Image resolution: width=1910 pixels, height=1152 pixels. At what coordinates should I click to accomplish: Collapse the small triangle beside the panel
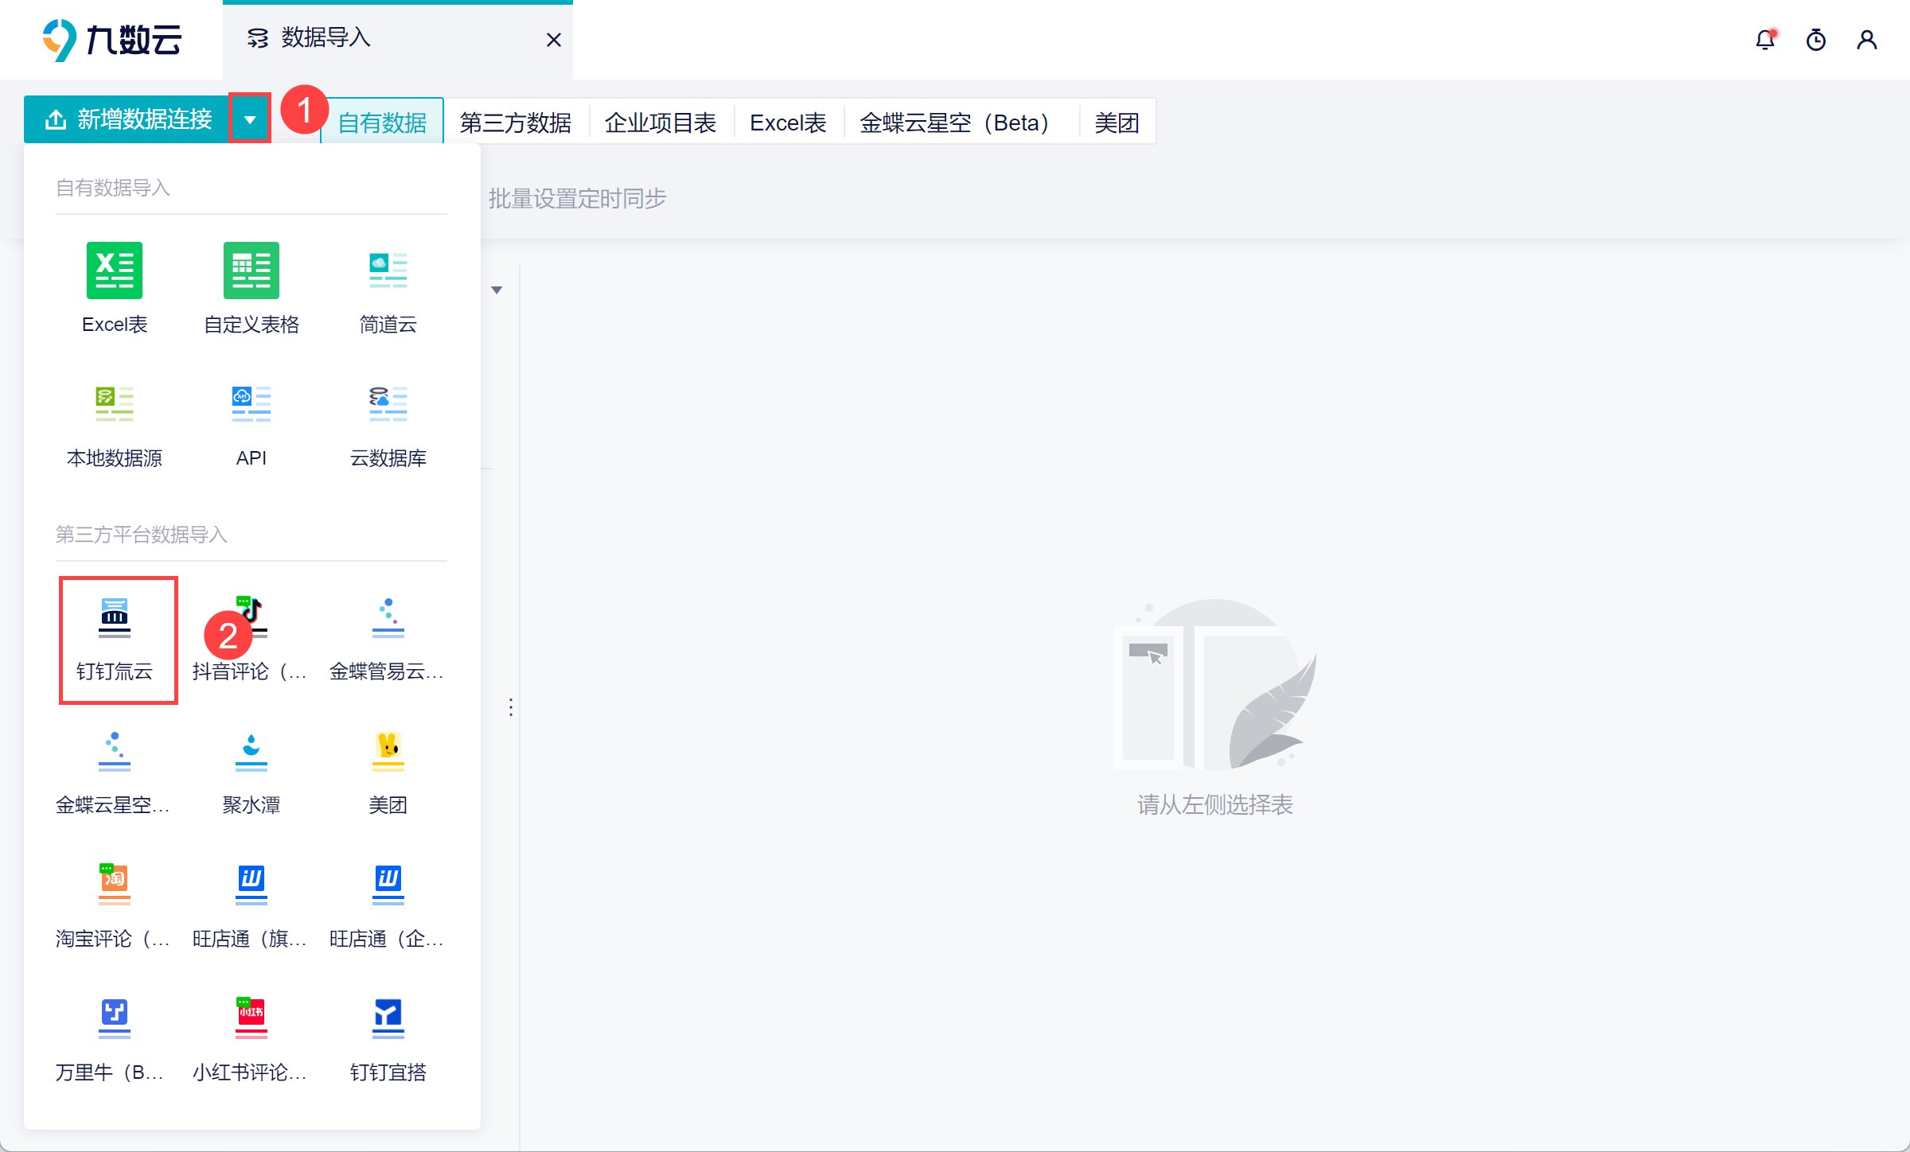coord(497,290)
